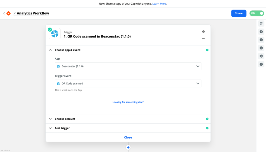Viewport: 266px width, 152px height.
Task: Open the Beaconstac (1.1.0) app dropdown
Action: pos(128,66)
